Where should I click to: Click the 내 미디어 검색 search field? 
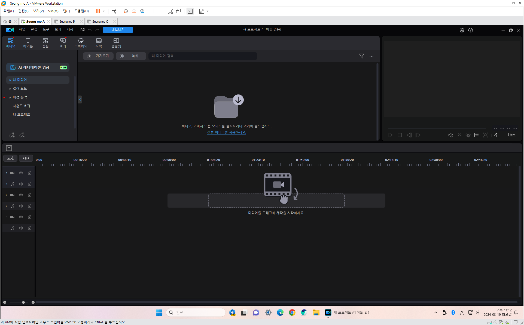pyautogui.click(x=203, y=56)
